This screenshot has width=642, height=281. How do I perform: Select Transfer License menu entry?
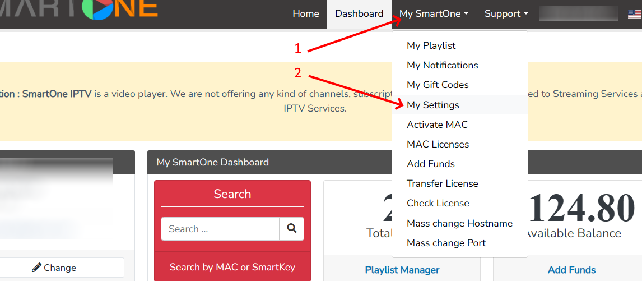(460, 184)
